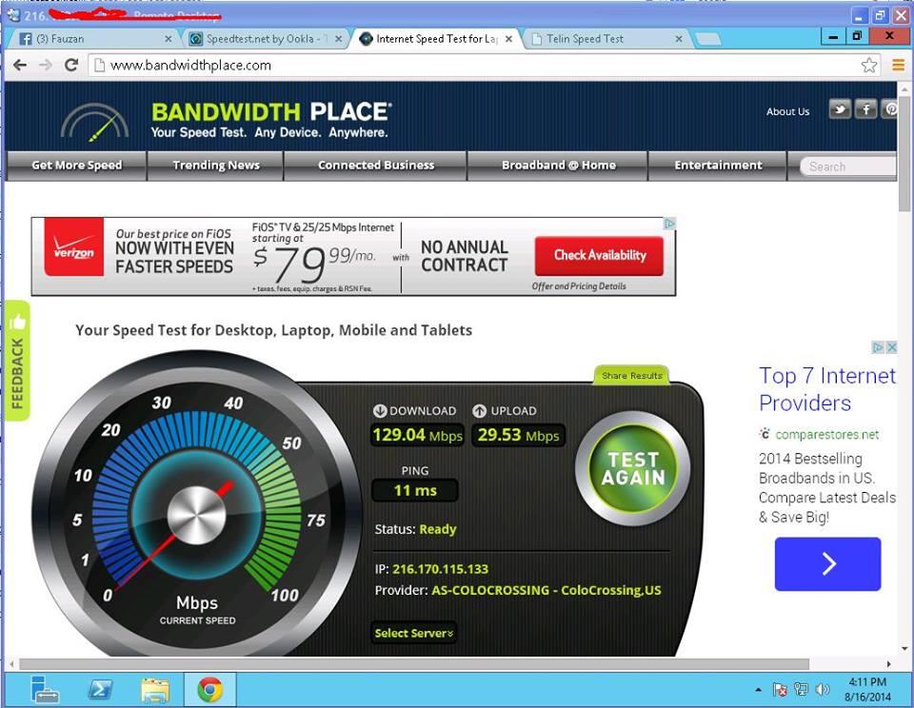Click the browser back arrow
914x708 pixels.
[20, 66]
